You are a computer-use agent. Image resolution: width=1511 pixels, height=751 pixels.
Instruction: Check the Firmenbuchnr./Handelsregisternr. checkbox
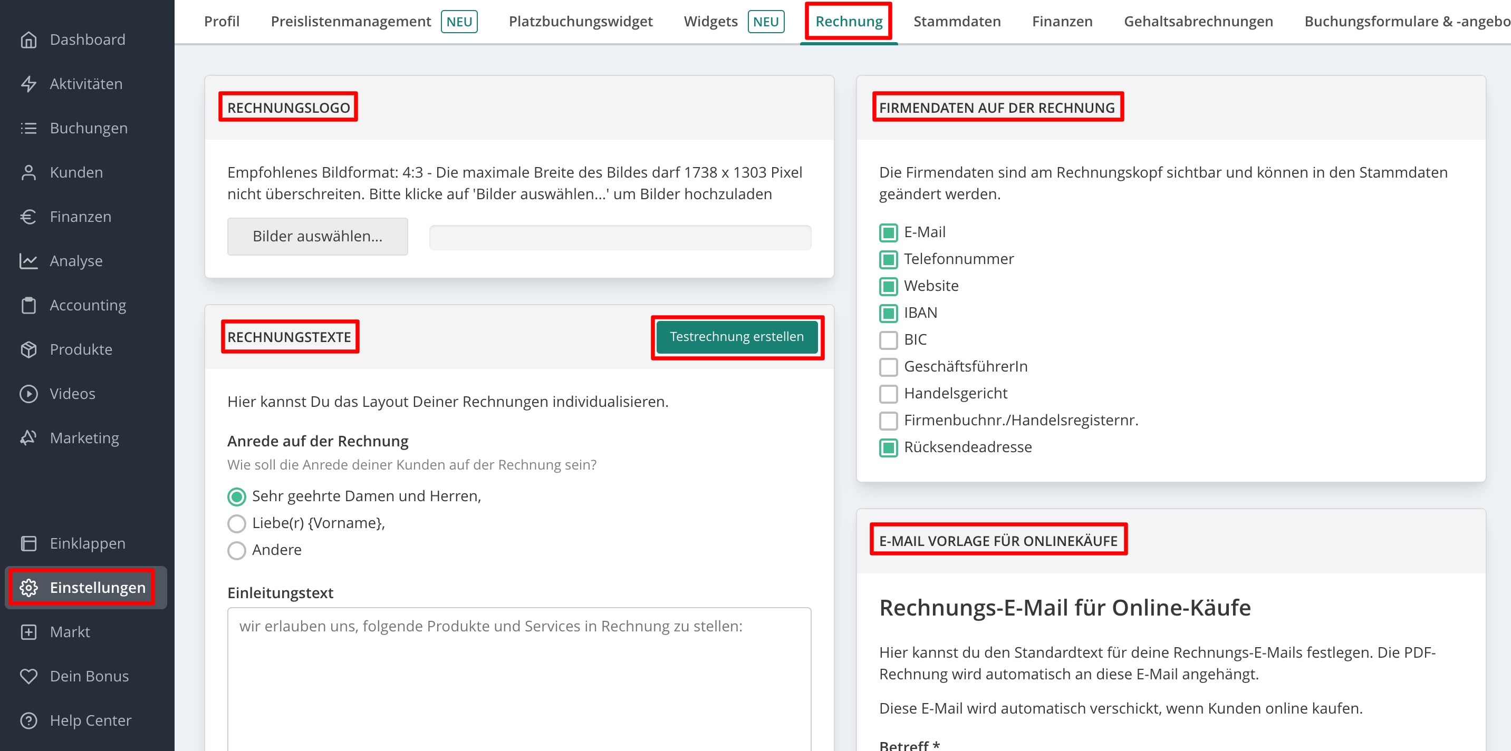coord(888,421)
